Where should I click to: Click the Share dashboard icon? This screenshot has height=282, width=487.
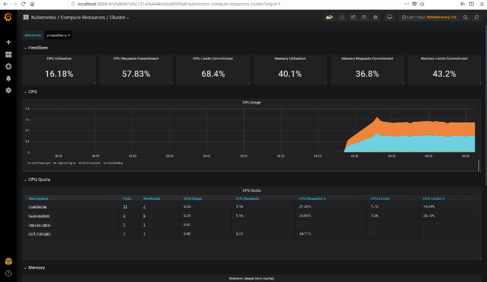pyautogui.click(x=353, y=17)
